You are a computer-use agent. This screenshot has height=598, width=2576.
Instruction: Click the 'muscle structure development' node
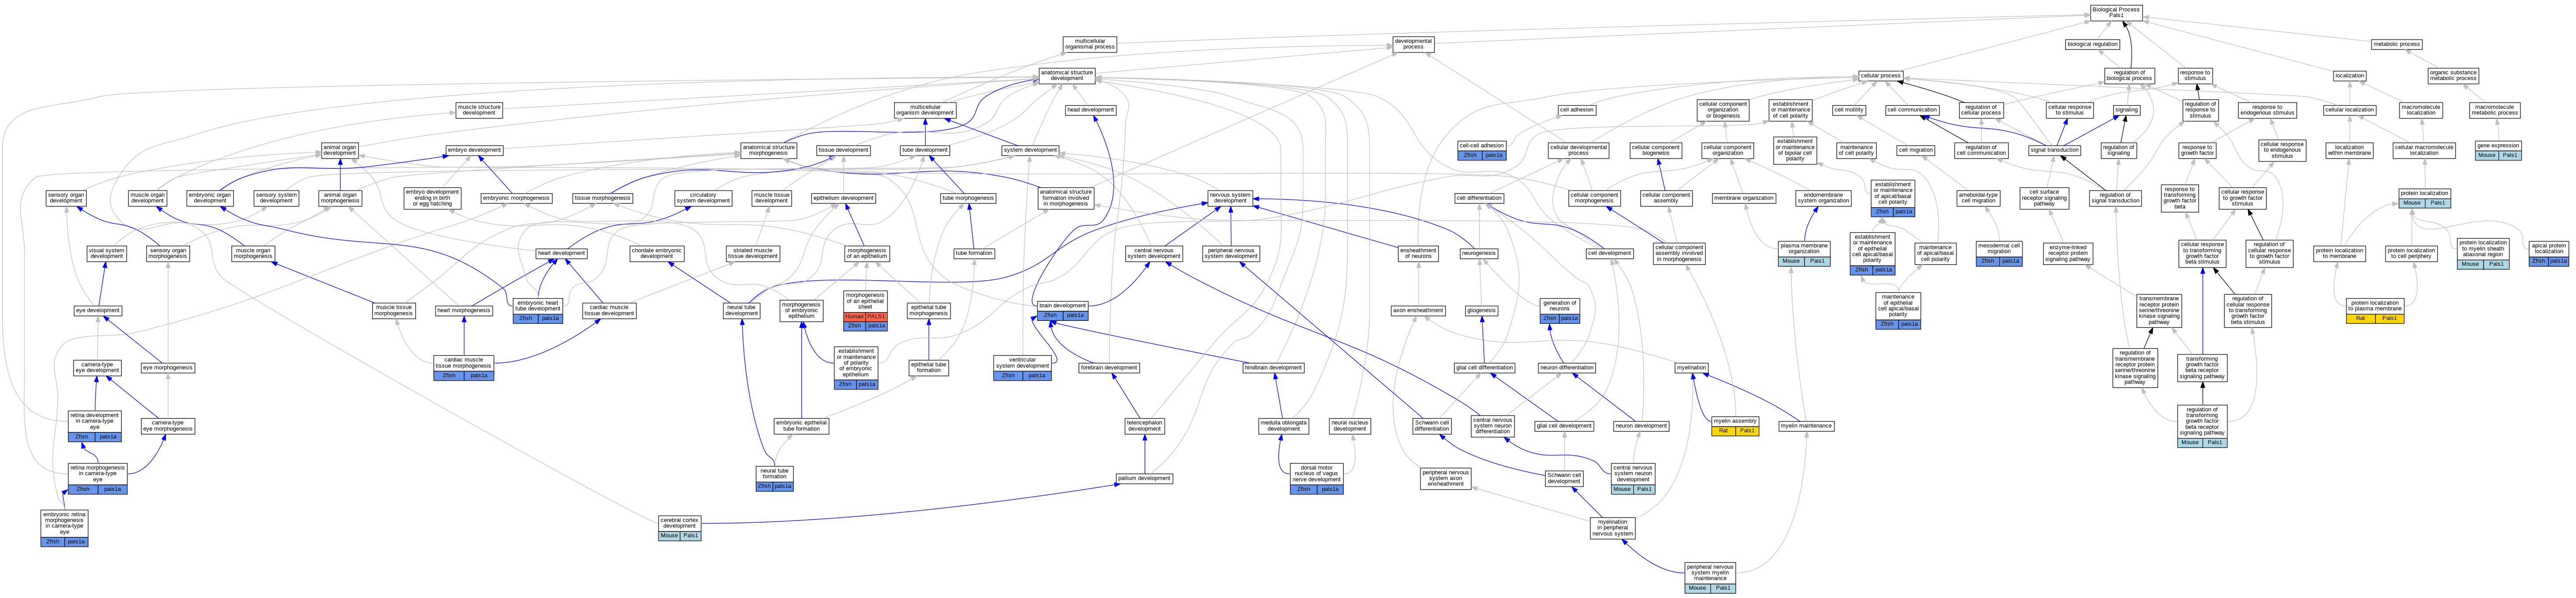pos(479,110)
